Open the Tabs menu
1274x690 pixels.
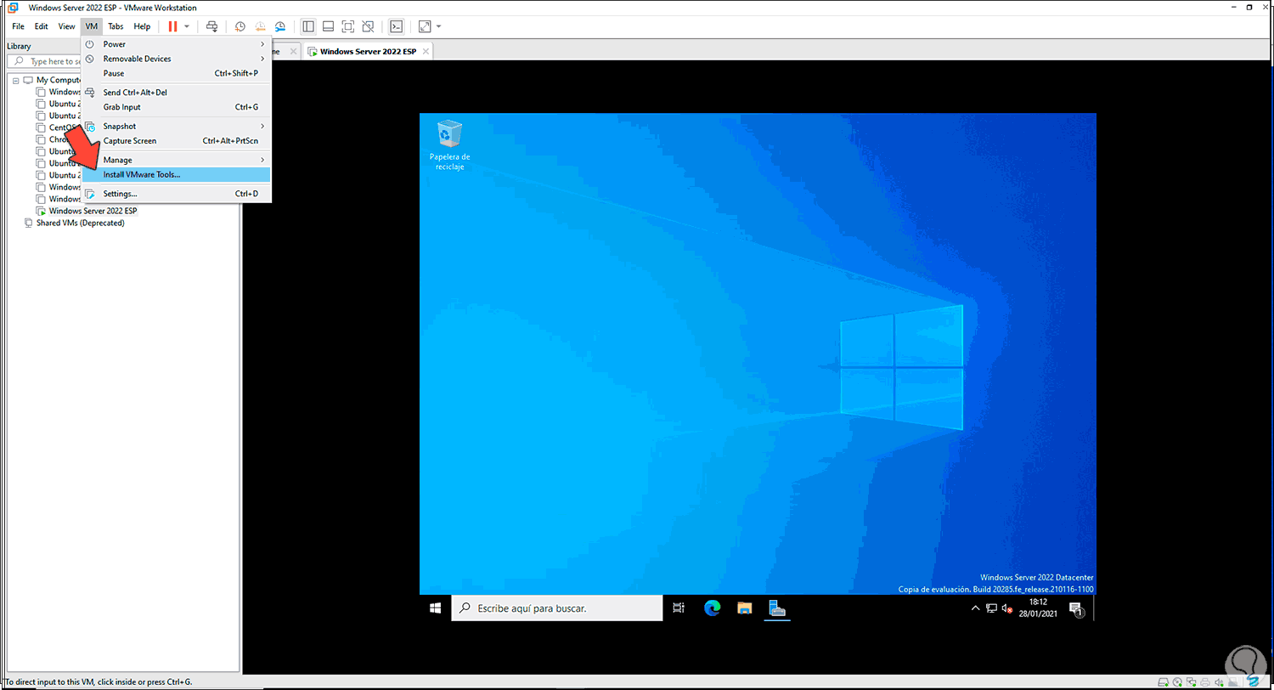tap(116, 26)
